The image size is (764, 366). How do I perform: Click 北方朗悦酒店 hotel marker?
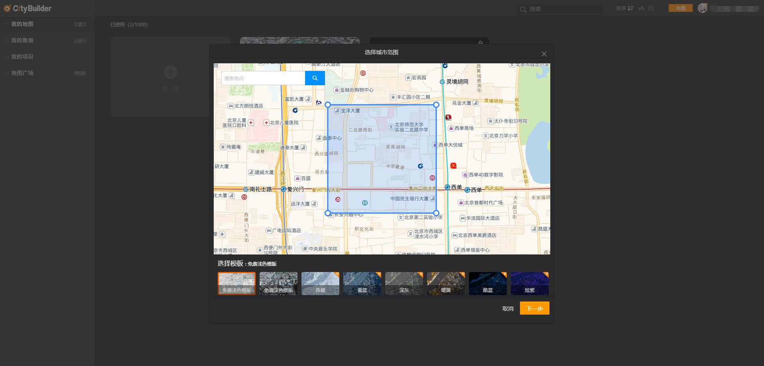tap(231, 106)
